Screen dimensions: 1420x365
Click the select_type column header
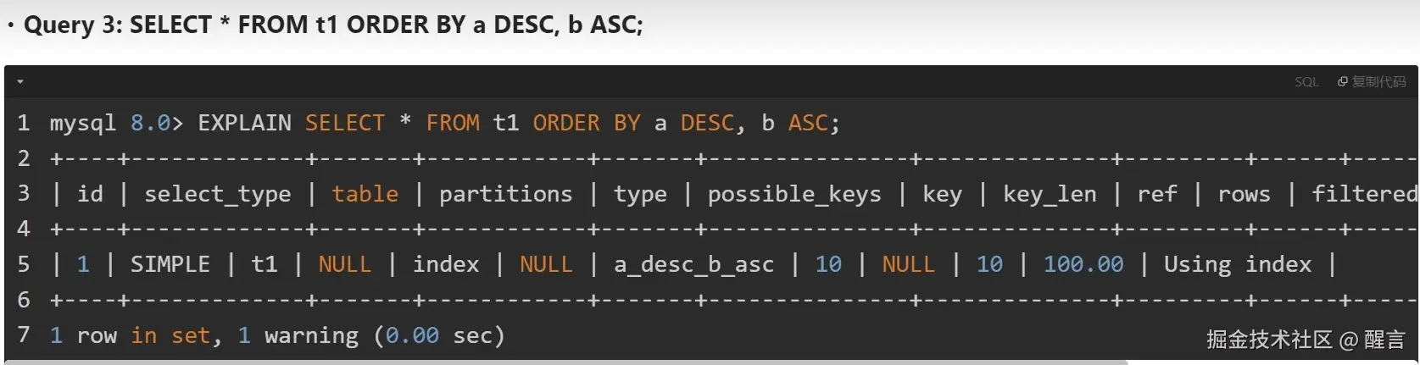click(217, 195)
